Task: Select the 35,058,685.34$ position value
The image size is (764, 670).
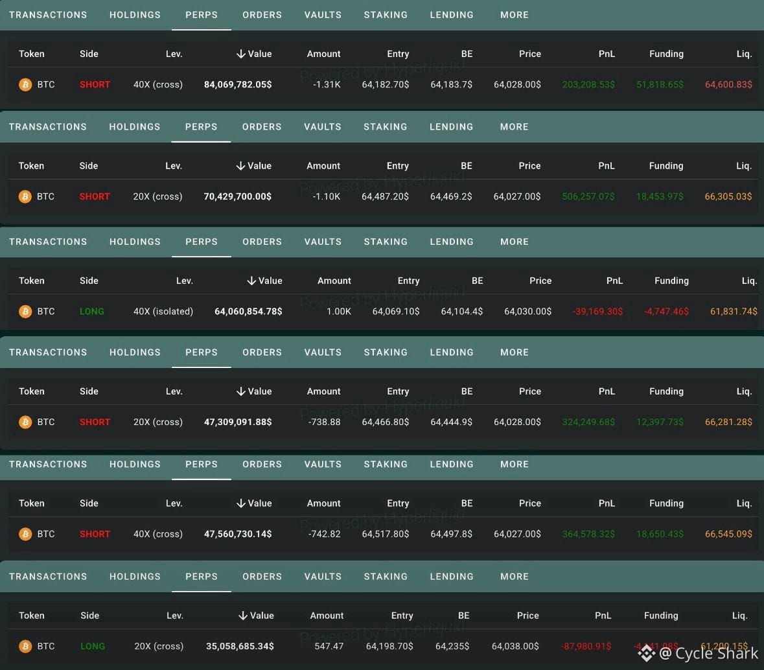Action: [x=240, y=646]
